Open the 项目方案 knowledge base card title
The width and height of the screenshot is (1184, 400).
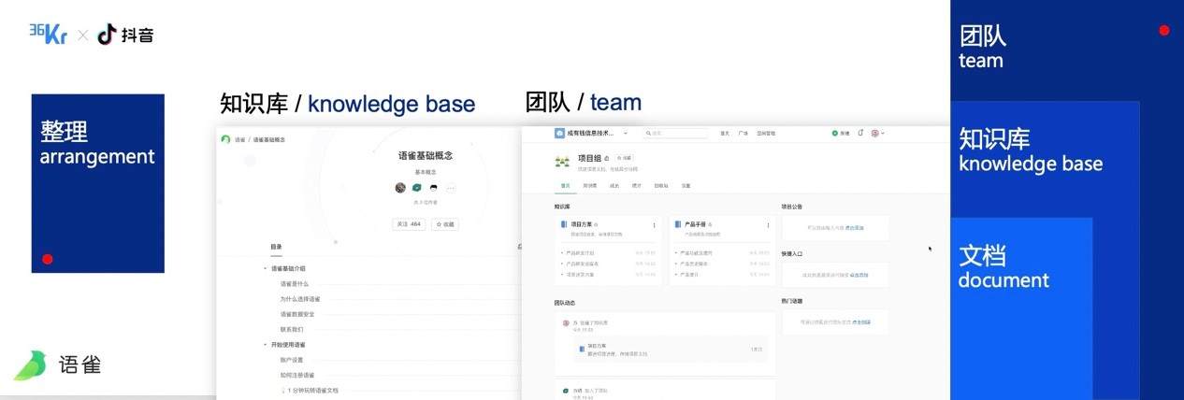click(x=581, y=225)
